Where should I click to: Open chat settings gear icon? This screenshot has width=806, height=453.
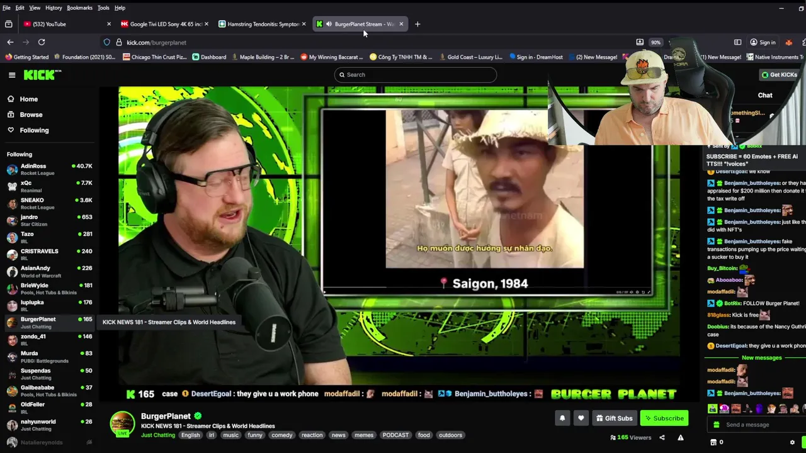[x=792, y=442]
